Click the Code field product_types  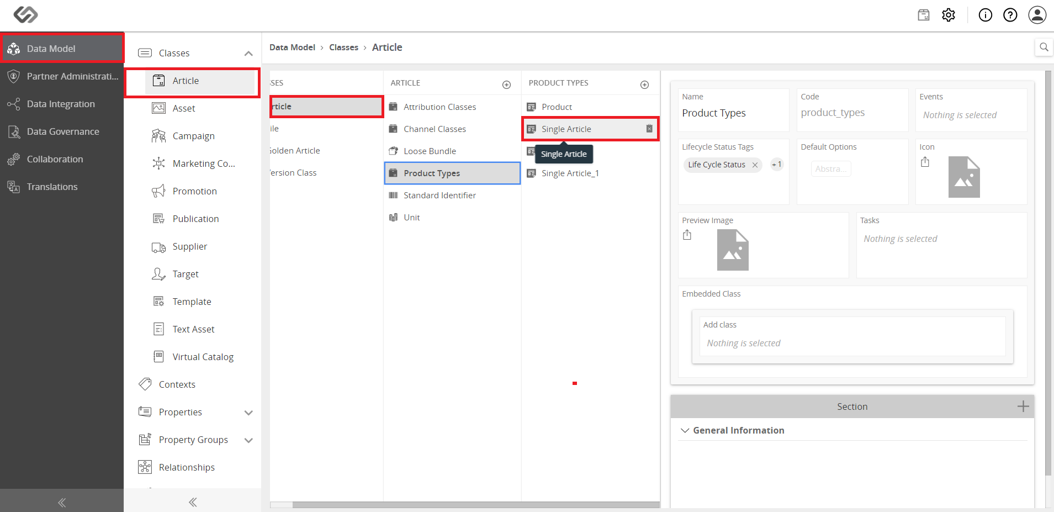852,113
